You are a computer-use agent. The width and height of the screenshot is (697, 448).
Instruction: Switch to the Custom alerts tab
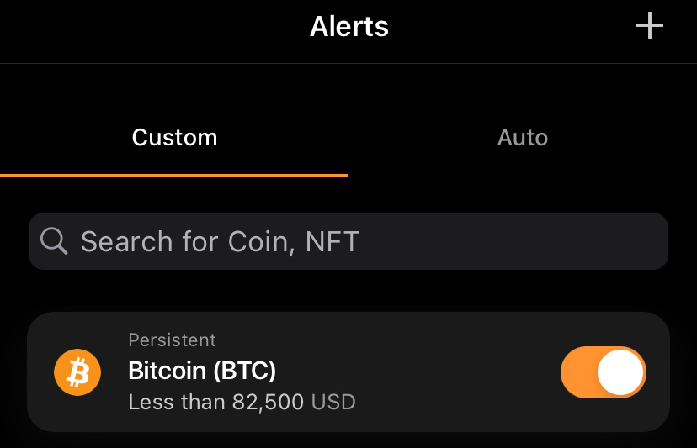coord(174,137)
